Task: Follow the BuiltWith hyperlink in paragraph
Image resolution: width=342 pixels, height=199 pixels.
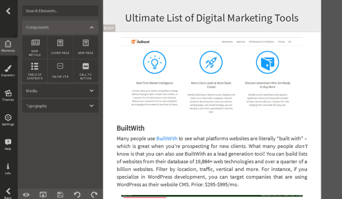Action: click(x=167, y=138)
